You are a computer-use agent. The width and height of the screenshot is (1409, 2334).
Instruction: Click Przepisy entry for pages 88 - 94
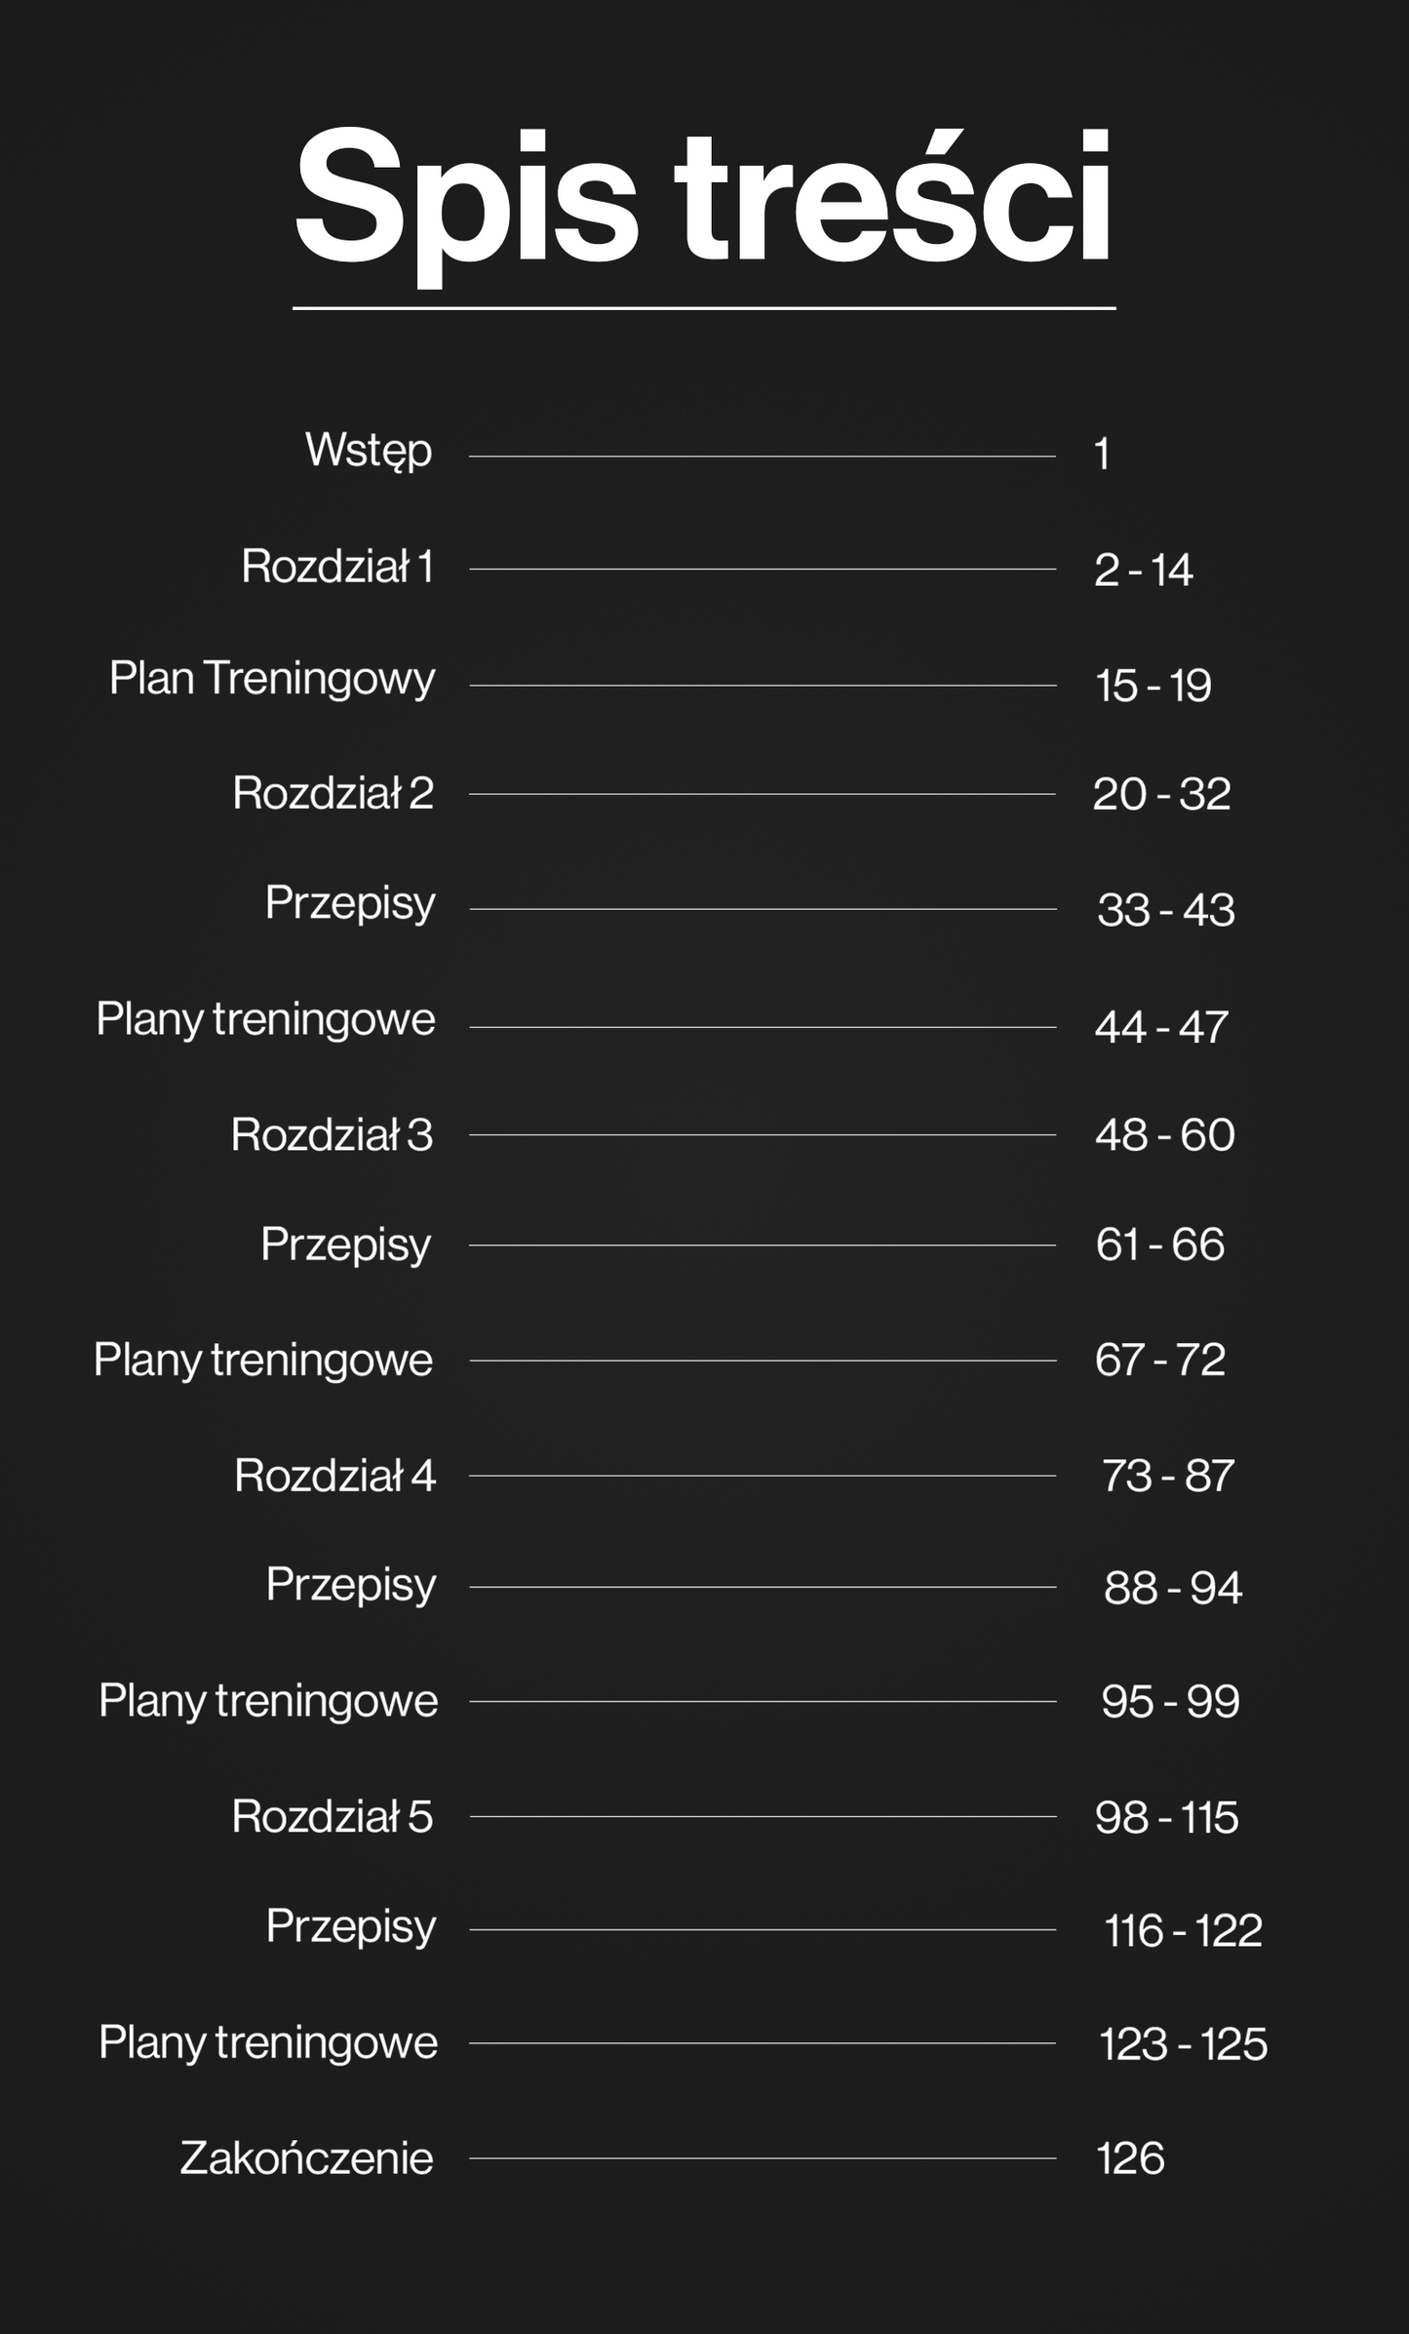(351, 1586)
